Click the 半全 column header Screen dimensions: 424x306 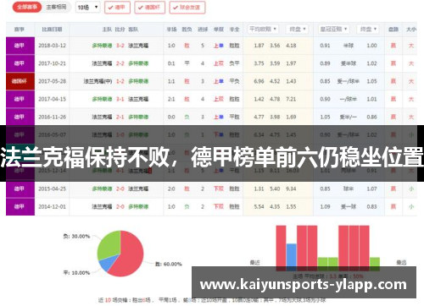[x=234, y=30]
